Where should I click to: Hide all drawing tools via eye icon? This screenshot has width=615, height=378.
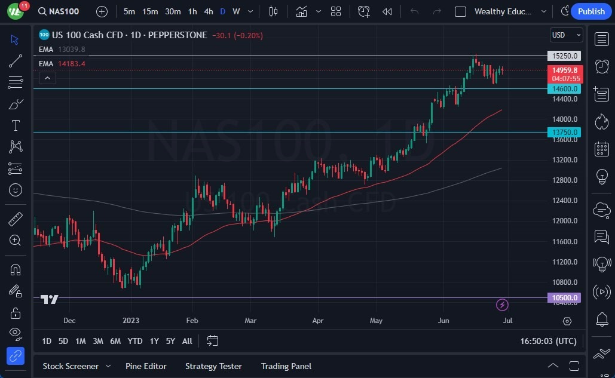pyautogui.click(x=16, y=334)
